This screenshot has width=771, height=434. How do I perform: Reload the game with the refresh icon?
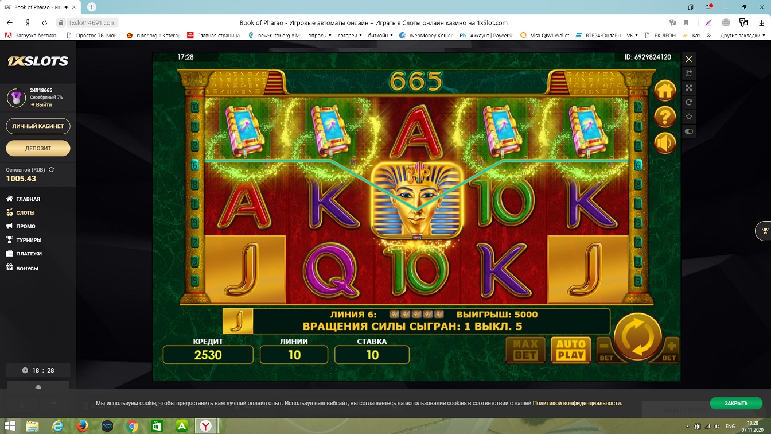coord(689,102)
